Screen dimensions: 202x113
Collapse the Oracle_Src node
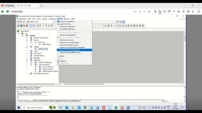click(31, 42)
